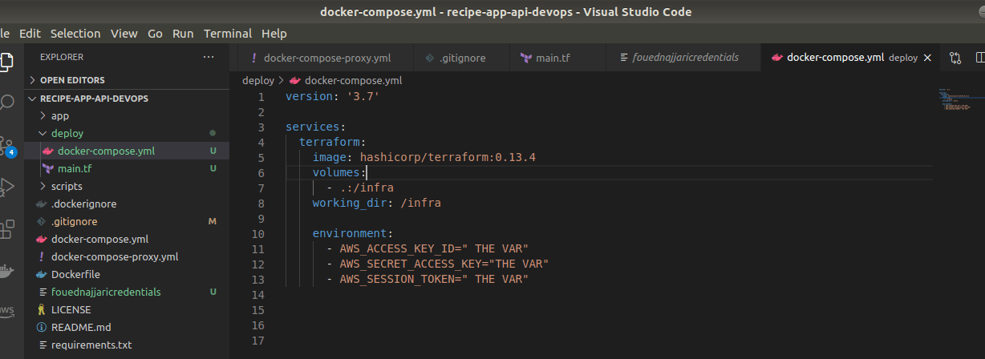Click the Open Changes compare icon

pos(955,58)
